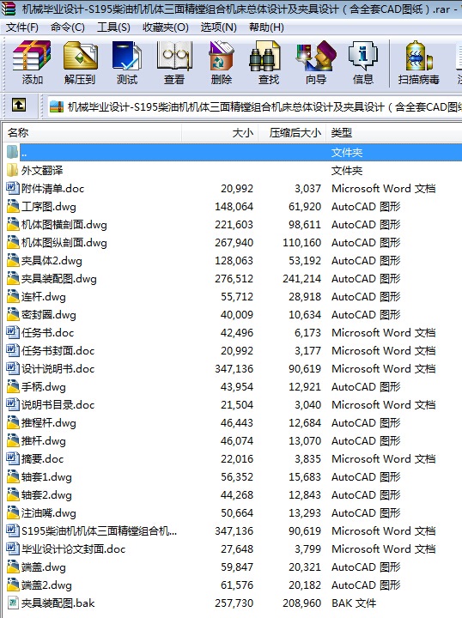
Task: Click packed size value 208,960
Action: click(x=301, y=603)
